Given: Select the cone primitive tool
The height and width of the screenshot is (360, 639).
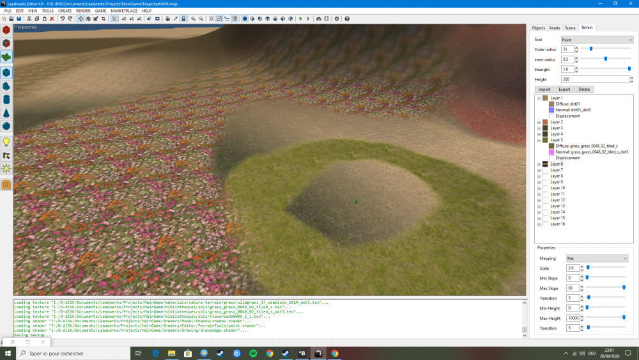Looking at the screenshot, I should pos(6,113).
